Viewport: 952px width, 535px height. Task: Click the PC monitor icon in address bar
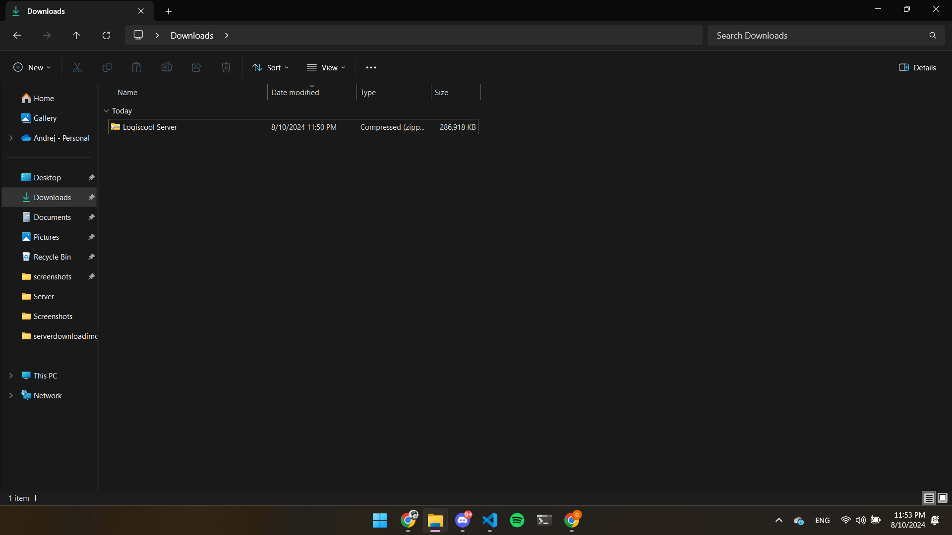(138, 35)
